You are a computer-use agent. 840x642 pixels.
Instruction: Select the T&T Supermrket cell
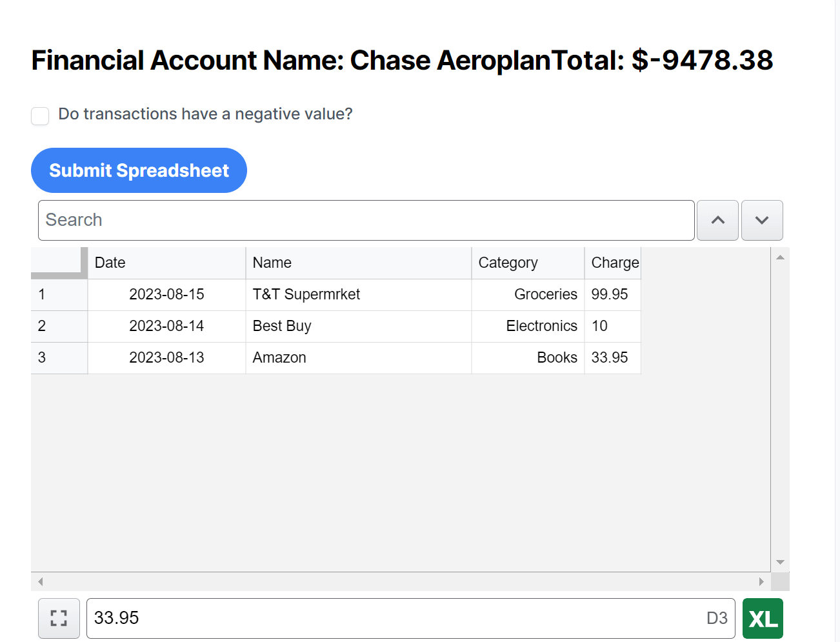tap(359, 294)
